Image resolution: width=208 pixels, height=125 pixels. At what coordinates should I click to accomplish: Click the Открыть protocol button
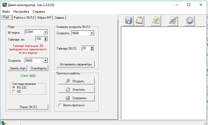(76, 81)
